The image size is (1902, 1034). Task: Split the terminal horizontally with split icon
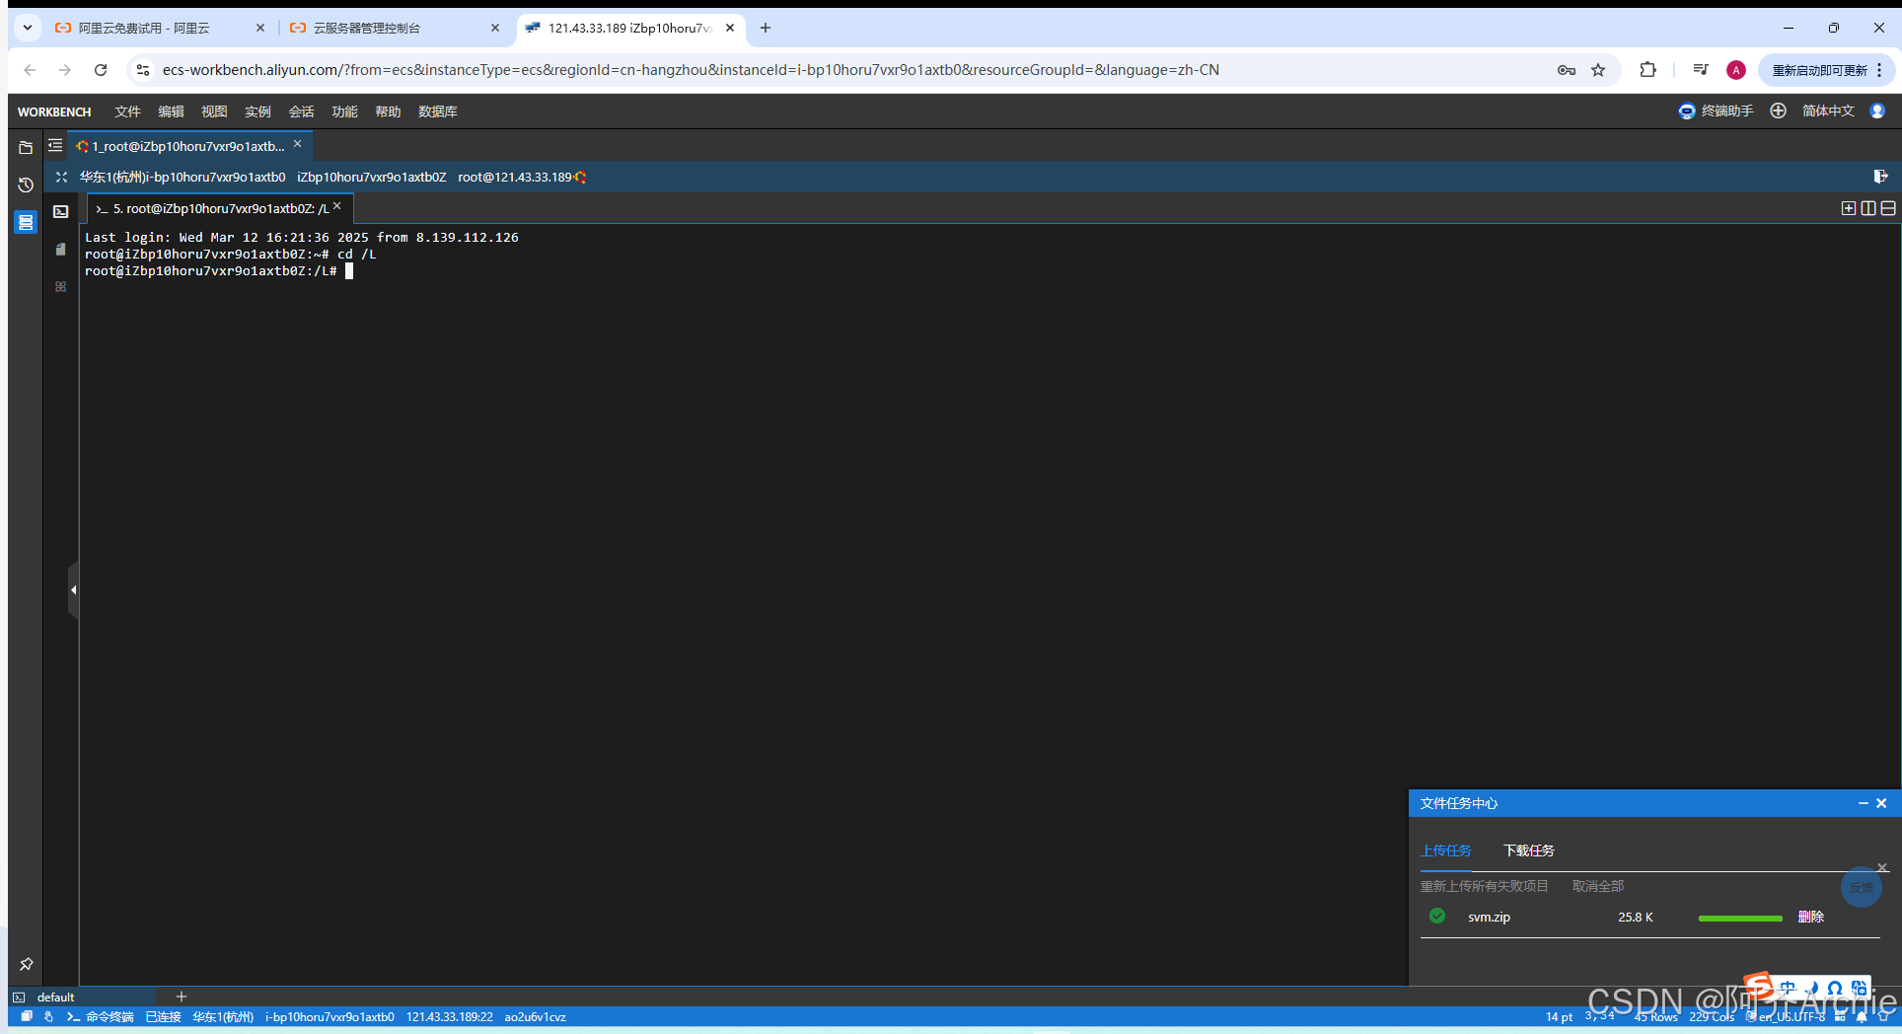(1888, 208)
